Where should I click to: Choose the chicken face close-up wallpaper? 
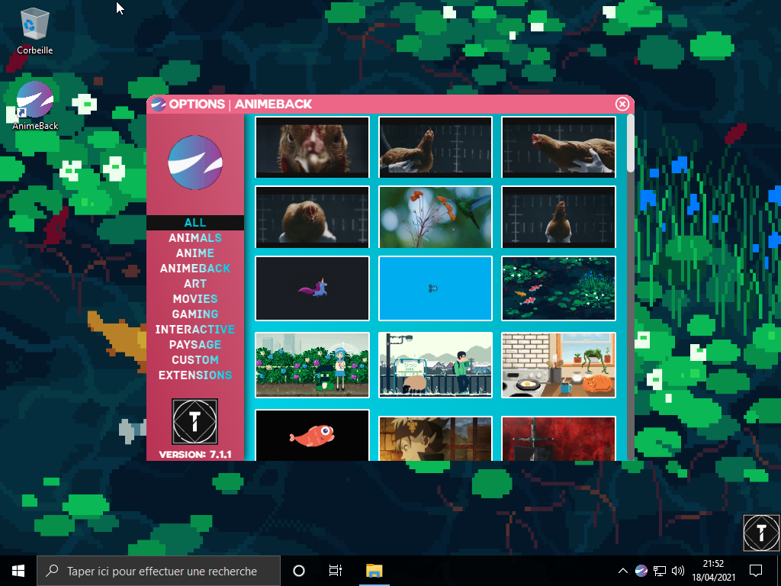point(312,147)
